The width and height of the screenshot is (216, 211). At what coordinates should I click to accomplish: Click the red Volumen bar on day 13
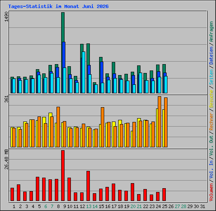pyautogui.click(x=88, y=186)
